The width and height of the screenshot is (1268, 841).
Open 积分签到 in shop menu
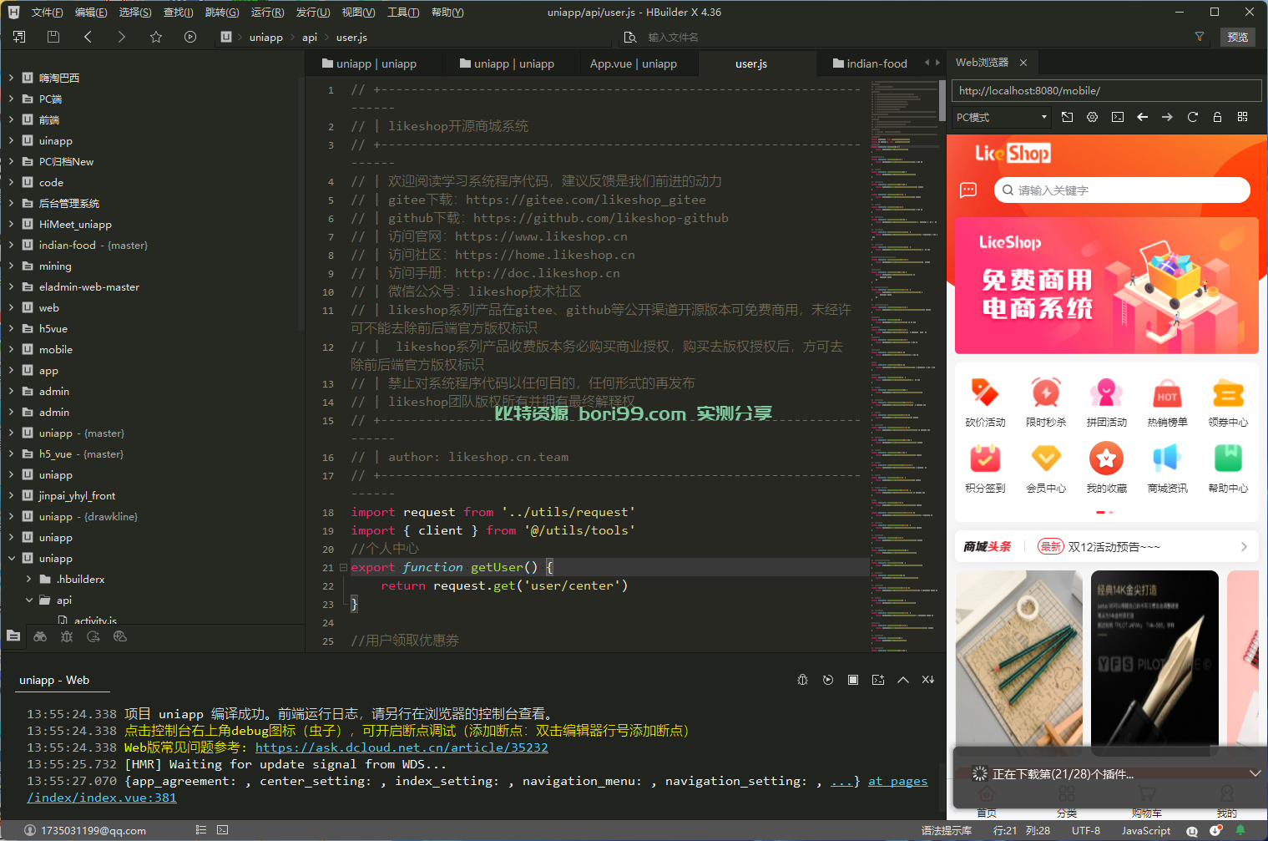985,469
